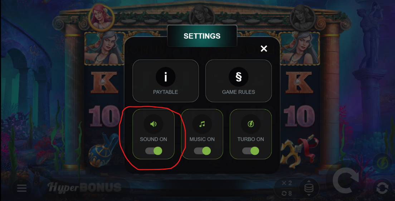
Task: Disable the Turbo On switch
Action: pos(251,151)
